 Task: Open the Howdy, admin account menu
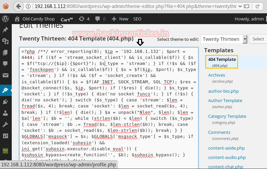[249, 19]
